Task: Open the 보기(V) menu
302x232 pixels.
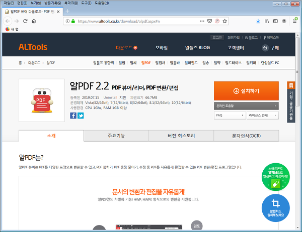Action: tap(36, 3)
